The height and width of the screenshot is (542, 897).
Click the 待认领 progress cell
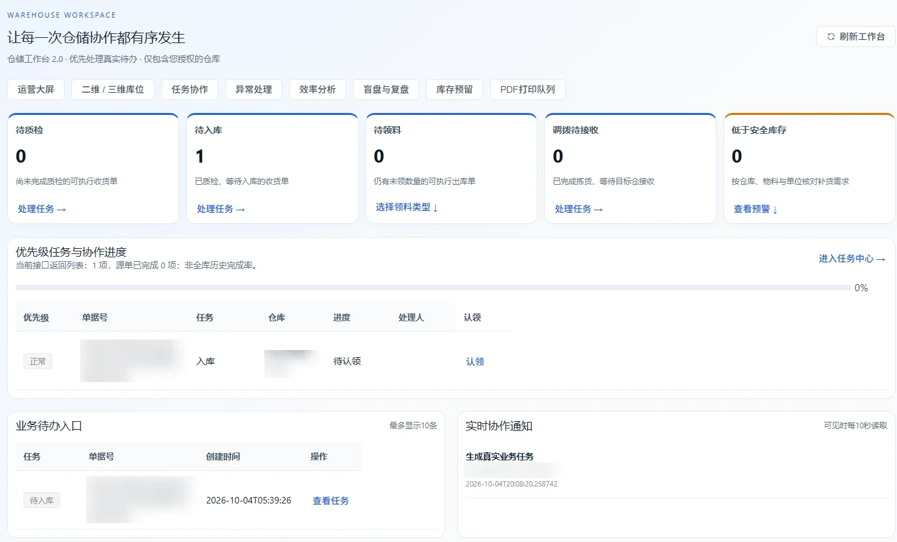click(347, 361)
